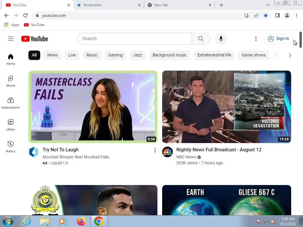Open the Windows Start orb

[8, 221]
